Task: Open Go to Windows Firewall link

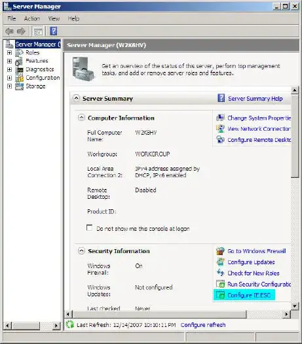Action: point(257,251)
